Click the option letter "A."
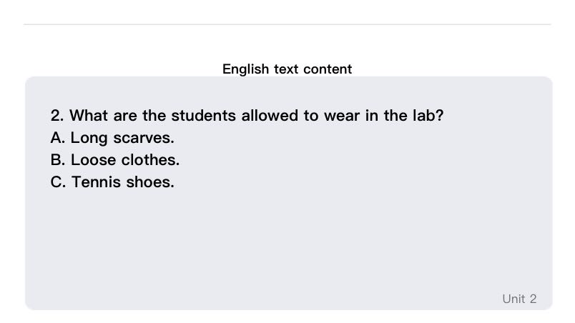575x323 pixels. point(59,138)
